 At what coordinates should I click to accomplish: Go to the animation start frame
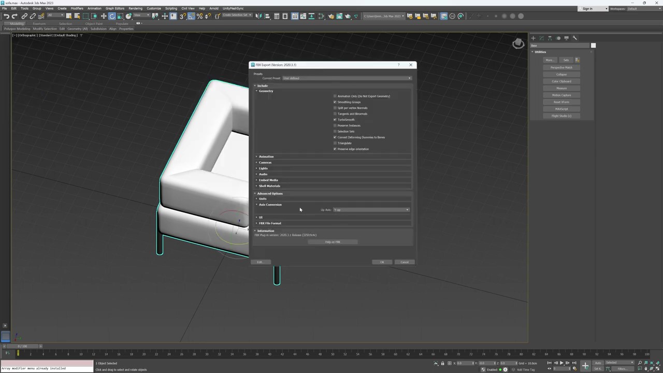click(550, 363)
